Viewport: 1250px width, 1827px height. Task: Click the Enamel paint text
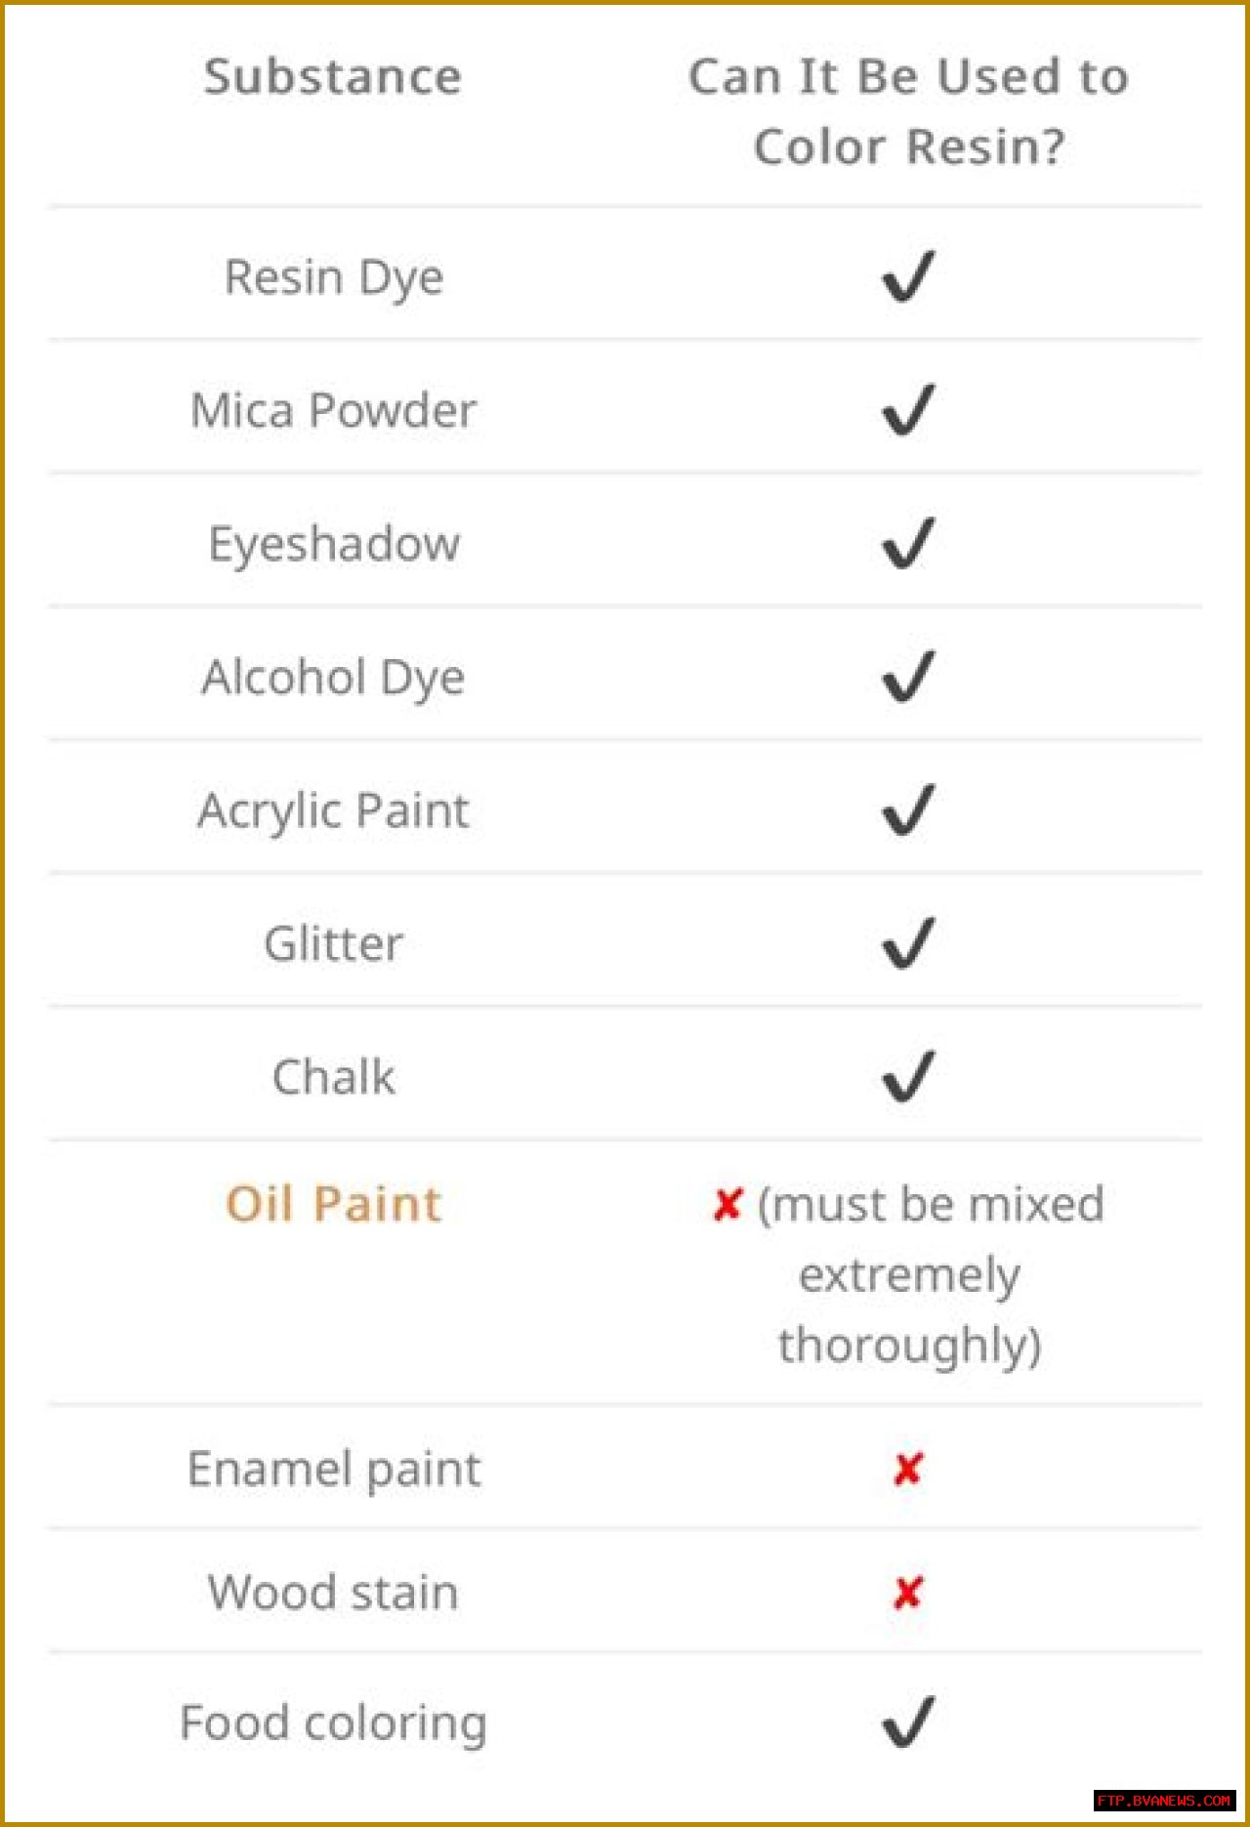334,1469
